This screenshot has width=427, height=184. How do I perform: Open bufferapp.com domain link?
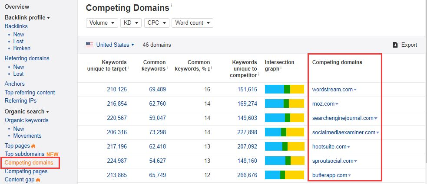tap(330, 175)
